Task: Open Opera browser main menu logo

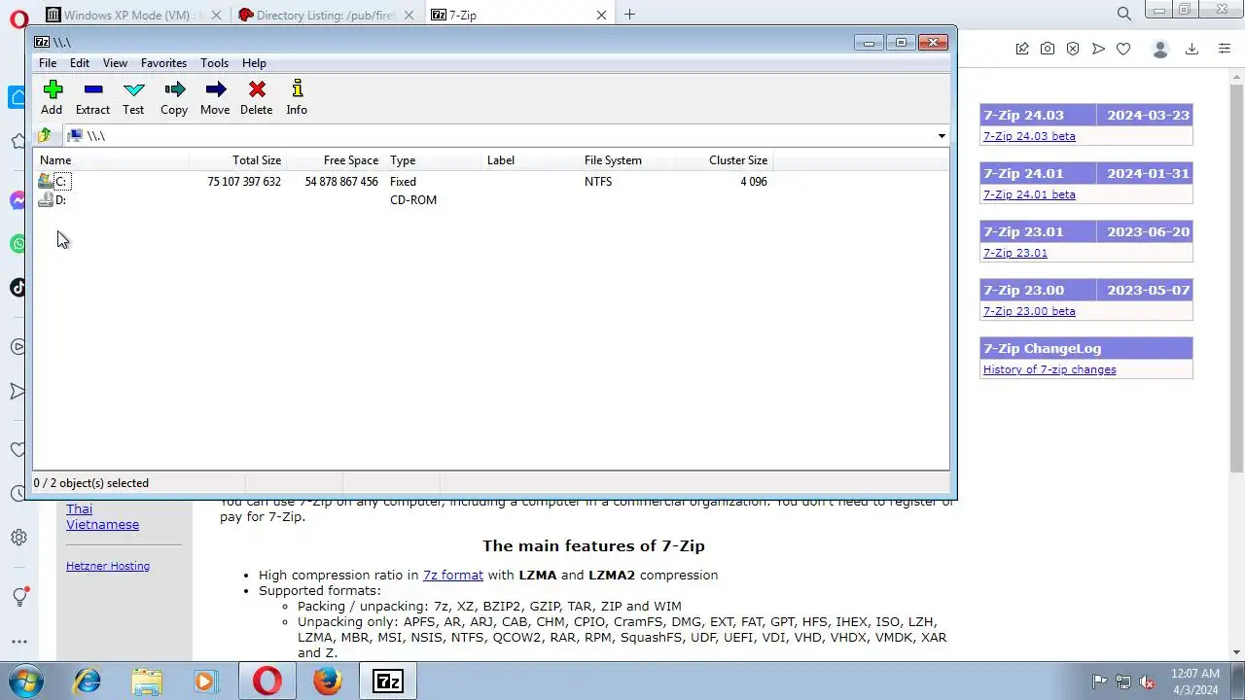Action: tap(18, 18)
